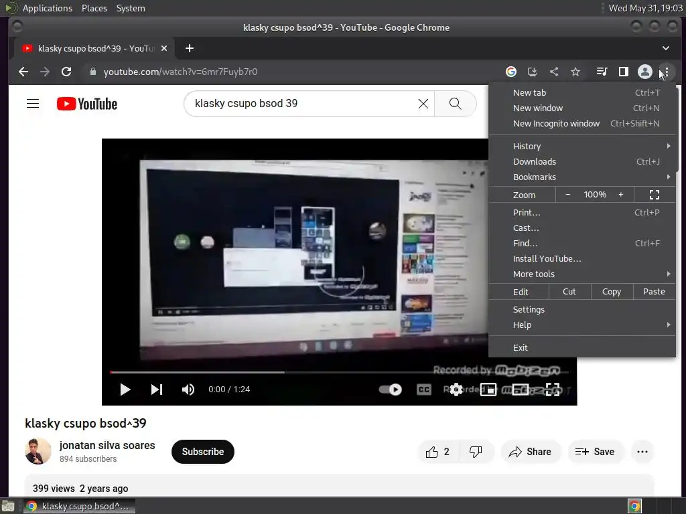Expand the More tools submenu
Image resolution: width=686 pixels, height=514 pixels.
tap(582, 274)
